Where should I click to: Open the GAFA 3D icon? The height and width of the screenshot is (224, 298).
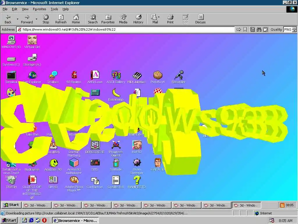tap(157, 164)
